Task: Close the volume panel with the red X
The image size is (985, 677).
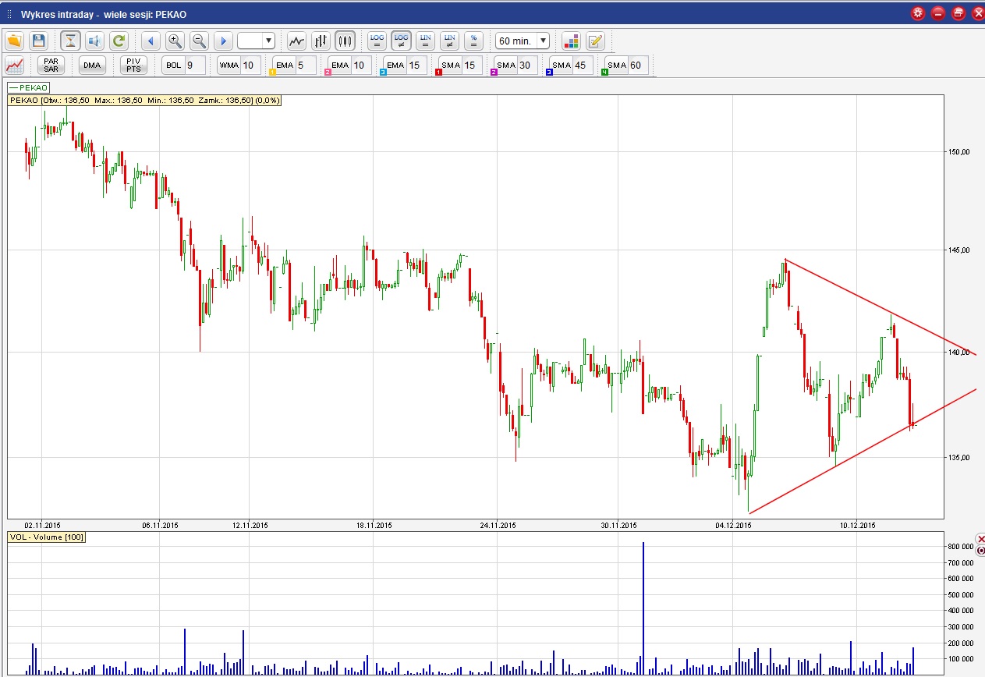Action: tap(981, 540)
